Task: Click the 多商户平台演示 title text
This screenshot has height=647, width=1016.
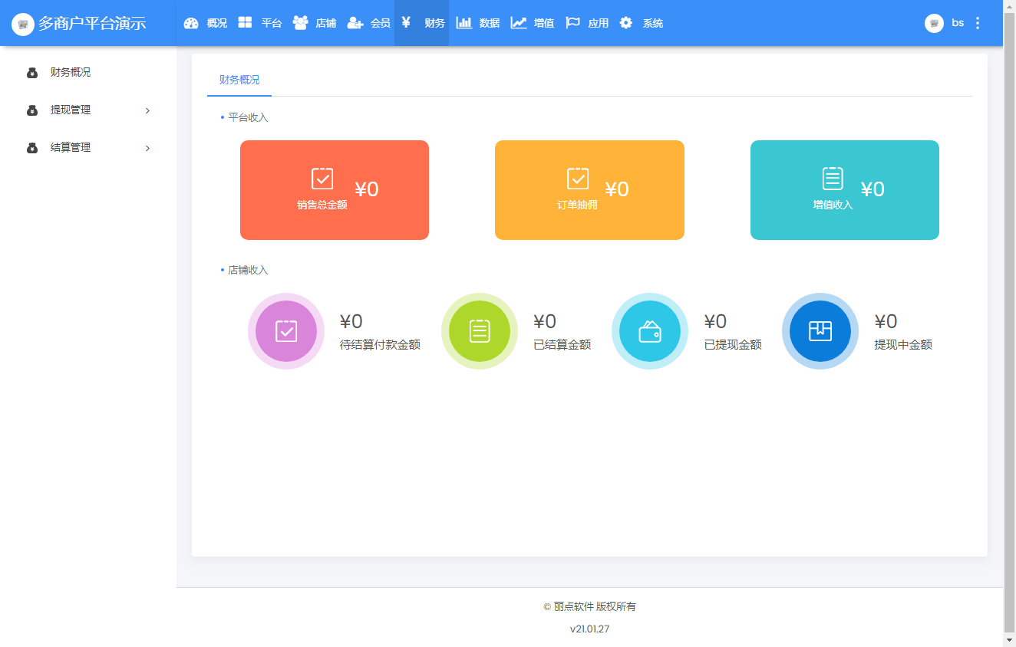Action: tap(92, 23)
